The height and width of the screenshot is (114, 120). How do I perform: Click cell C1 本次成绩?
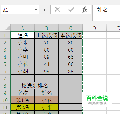[x=71, y=35]
